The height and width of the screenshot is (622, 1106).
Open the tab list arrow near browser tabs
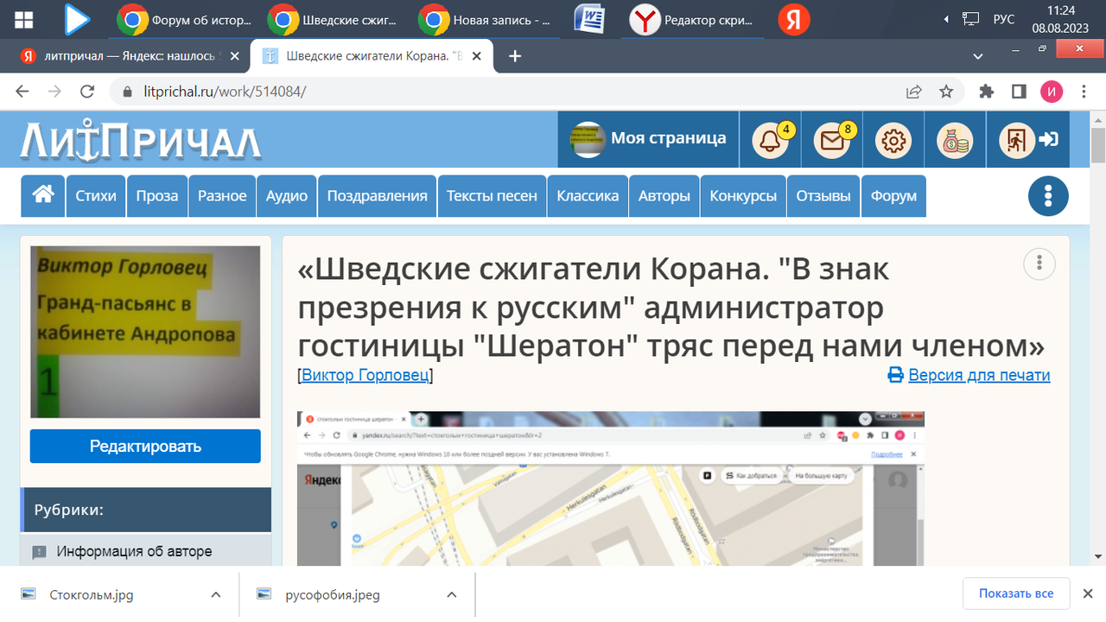977,55
